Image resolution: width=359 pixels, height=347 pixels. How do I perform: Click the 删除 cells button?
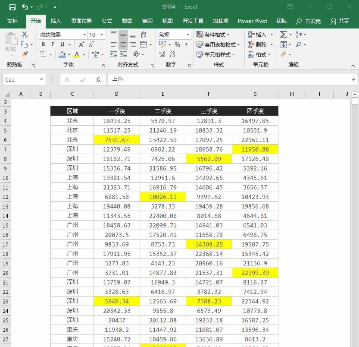pos(257,44)
